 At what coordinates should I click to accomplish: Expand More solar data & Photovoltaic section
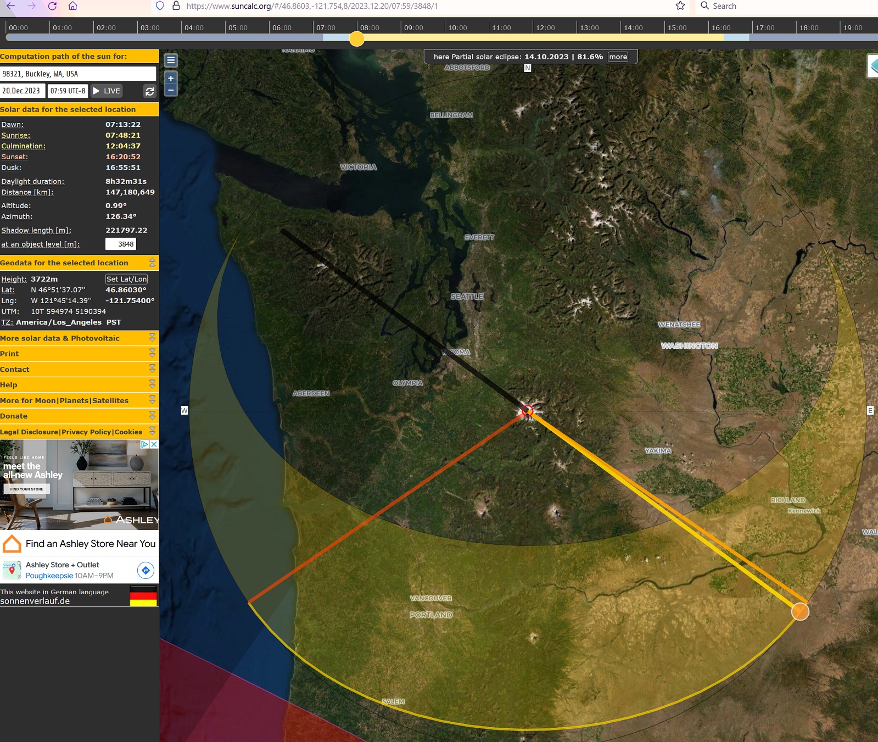click(152, 338)
